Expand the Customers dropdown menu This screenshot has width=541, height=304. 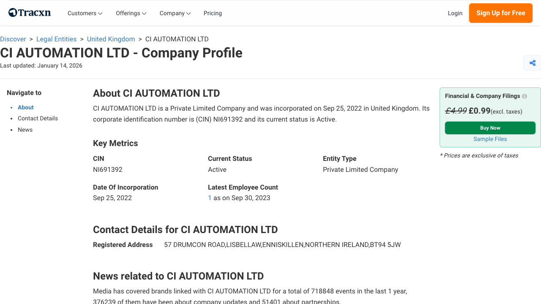(85, 13)
